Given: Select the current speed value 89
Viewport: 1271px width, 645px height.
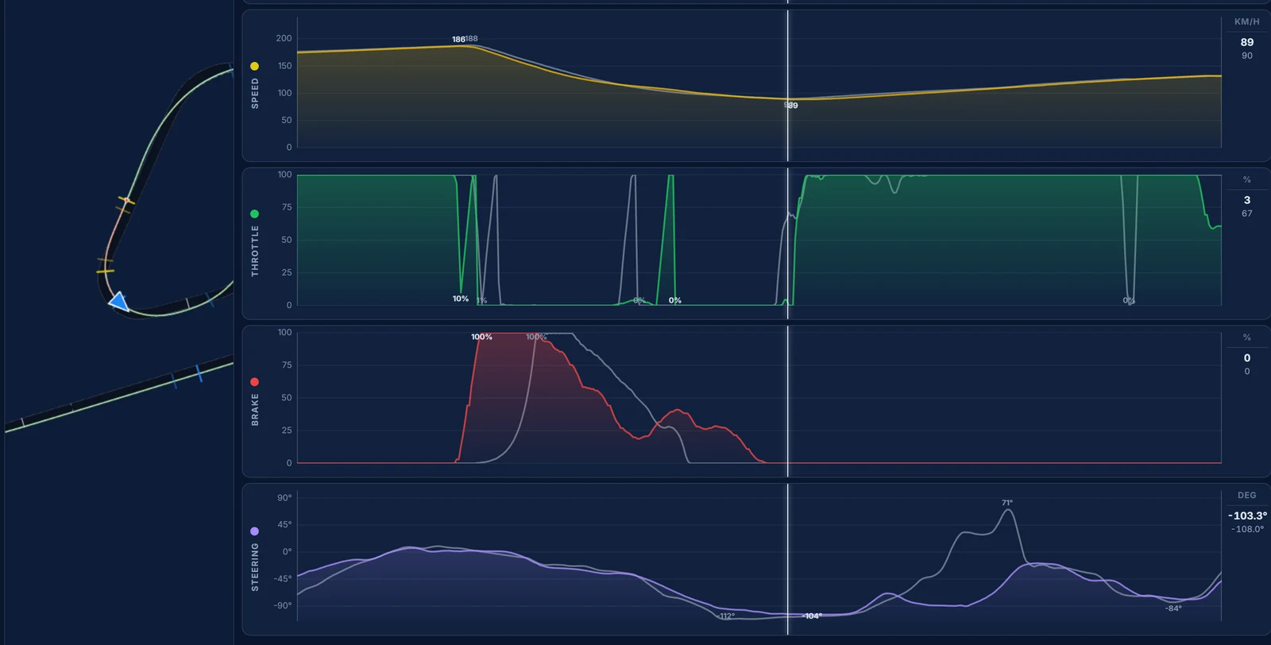Looking at the screenshot, I should (1247, 42).
